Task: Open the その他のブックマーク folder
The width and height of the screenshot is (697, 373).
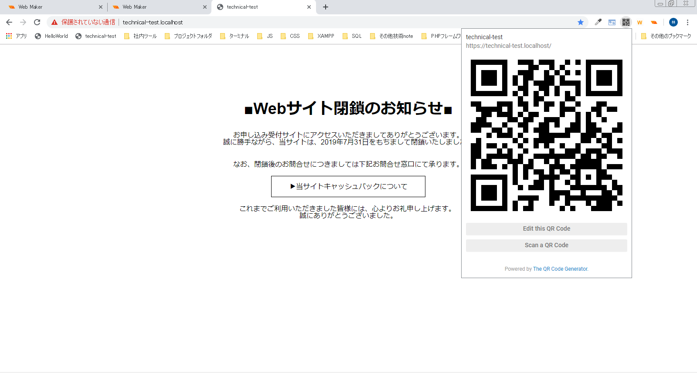Action: pyautogui.click(x=666, y=36)
